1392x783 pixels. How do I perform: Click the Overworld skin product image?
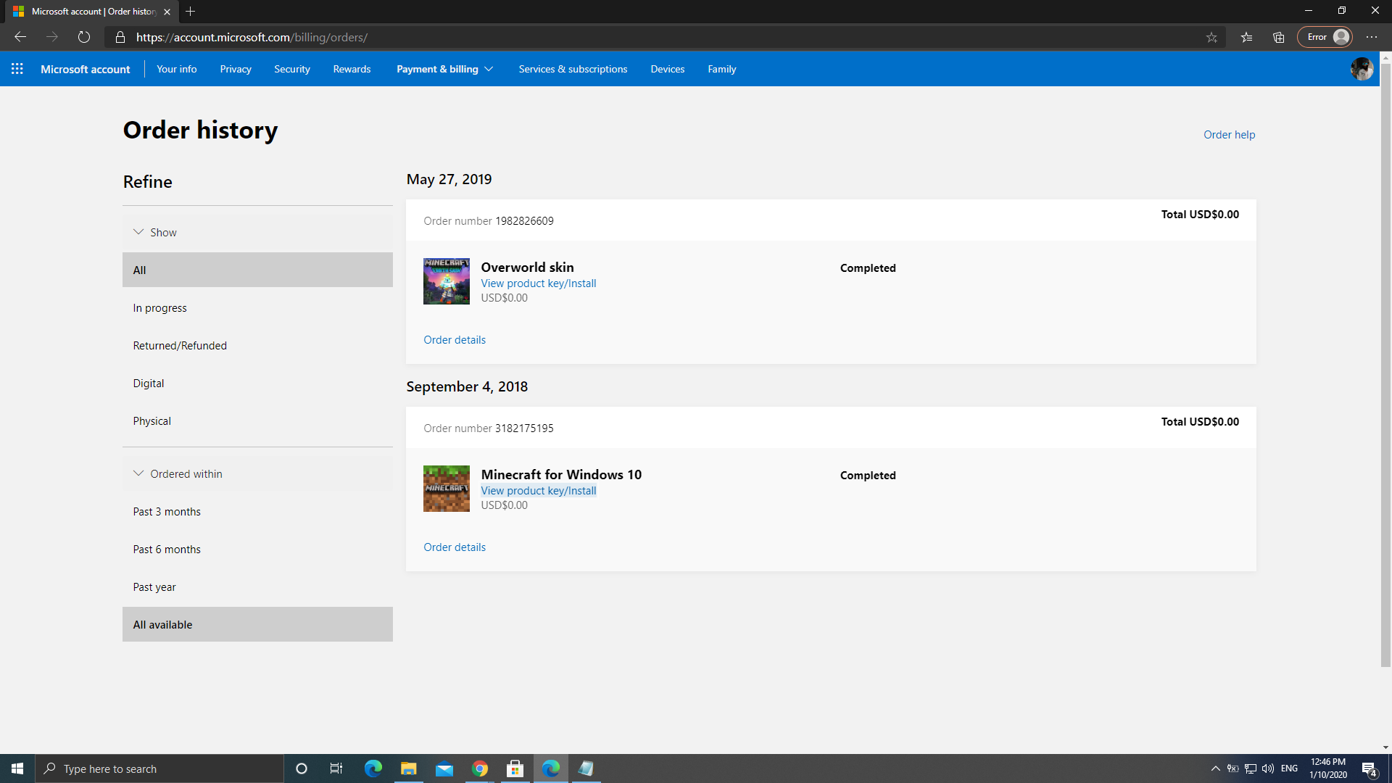pyautogui.click(x=447, y=281)
